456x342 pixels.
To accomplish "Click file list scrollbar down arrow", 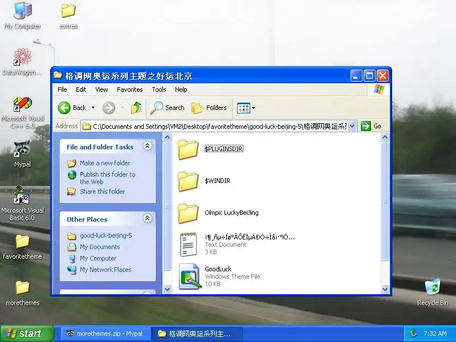I will (x=385, y=290).
